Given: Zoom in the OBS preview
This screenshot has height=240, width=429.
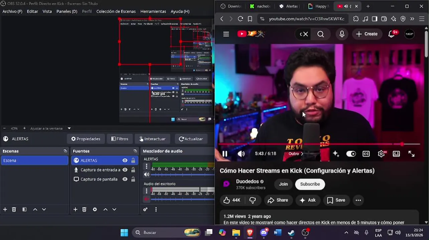Looking at the screenshot, I should pos(24,128).
